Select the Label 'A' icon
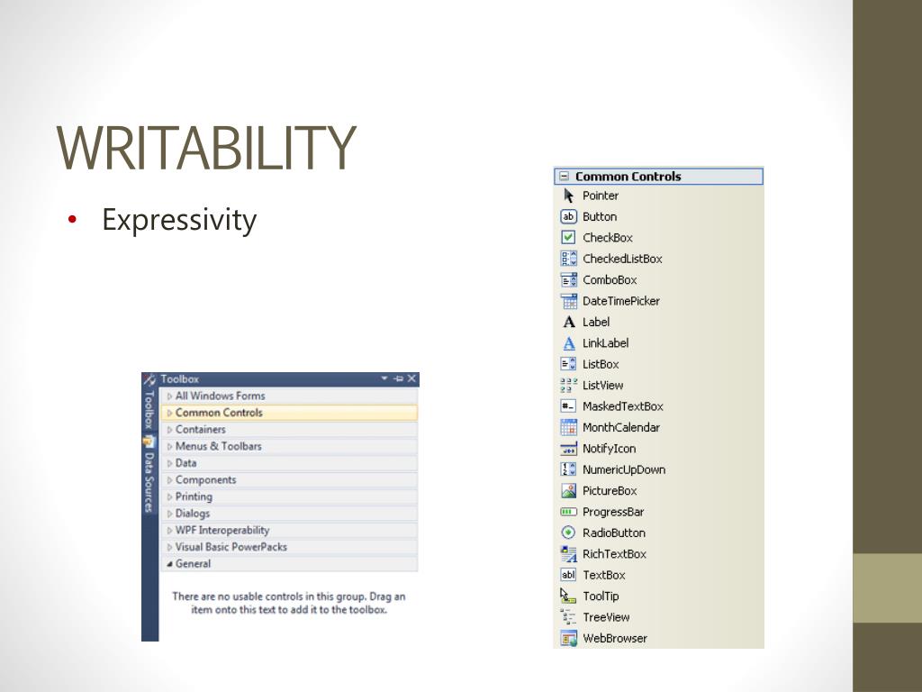Screen dimensions: 922x692 point(568,322)
